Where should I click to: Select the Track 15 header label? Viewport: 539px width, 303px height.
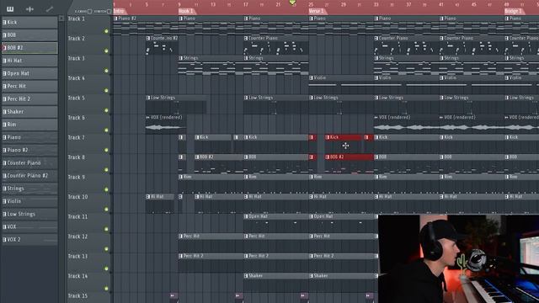pyautogui.click(x=78, y=295)
